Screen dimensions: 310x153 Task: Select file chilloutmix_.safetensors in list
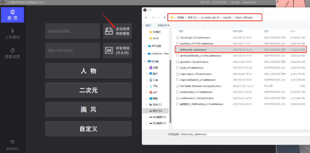coord(240,50)
